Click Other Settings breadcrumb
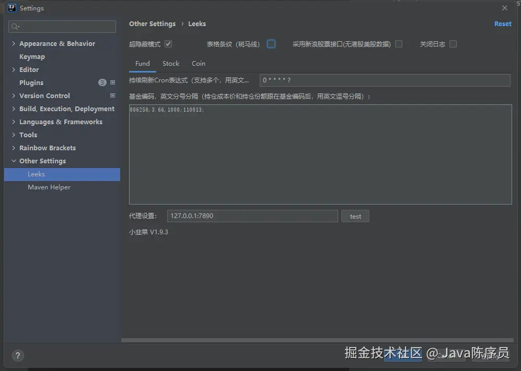 pos(152,24)
